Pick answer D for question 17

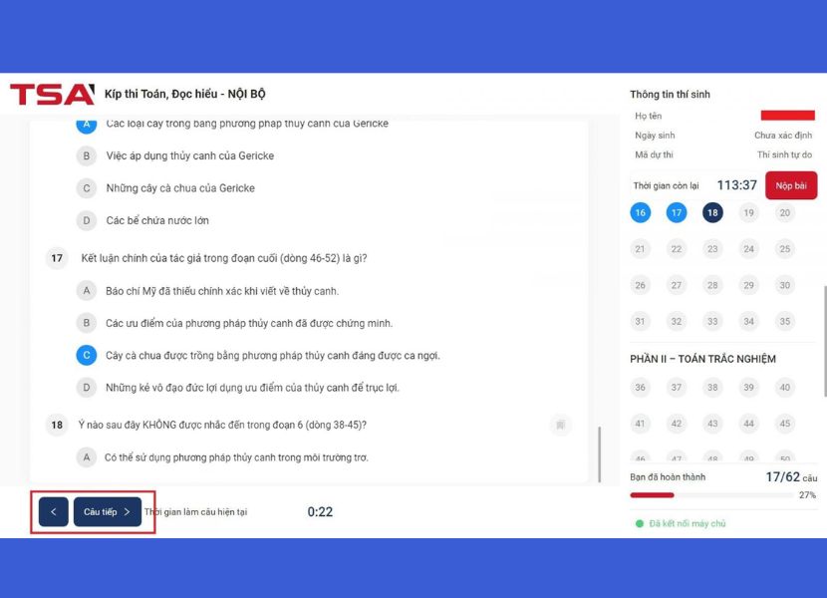87,388
